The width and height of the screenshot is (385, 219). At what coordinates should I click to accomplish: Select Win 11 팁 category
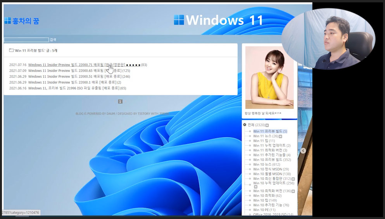[x=264, y=141]
